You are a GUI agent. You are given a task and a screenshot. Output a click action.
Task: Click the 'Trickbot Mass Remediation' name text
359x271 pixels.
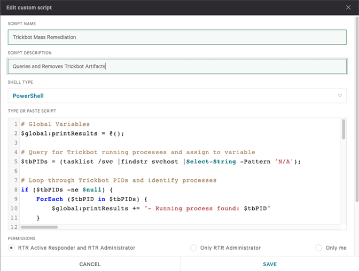[44, 37]
